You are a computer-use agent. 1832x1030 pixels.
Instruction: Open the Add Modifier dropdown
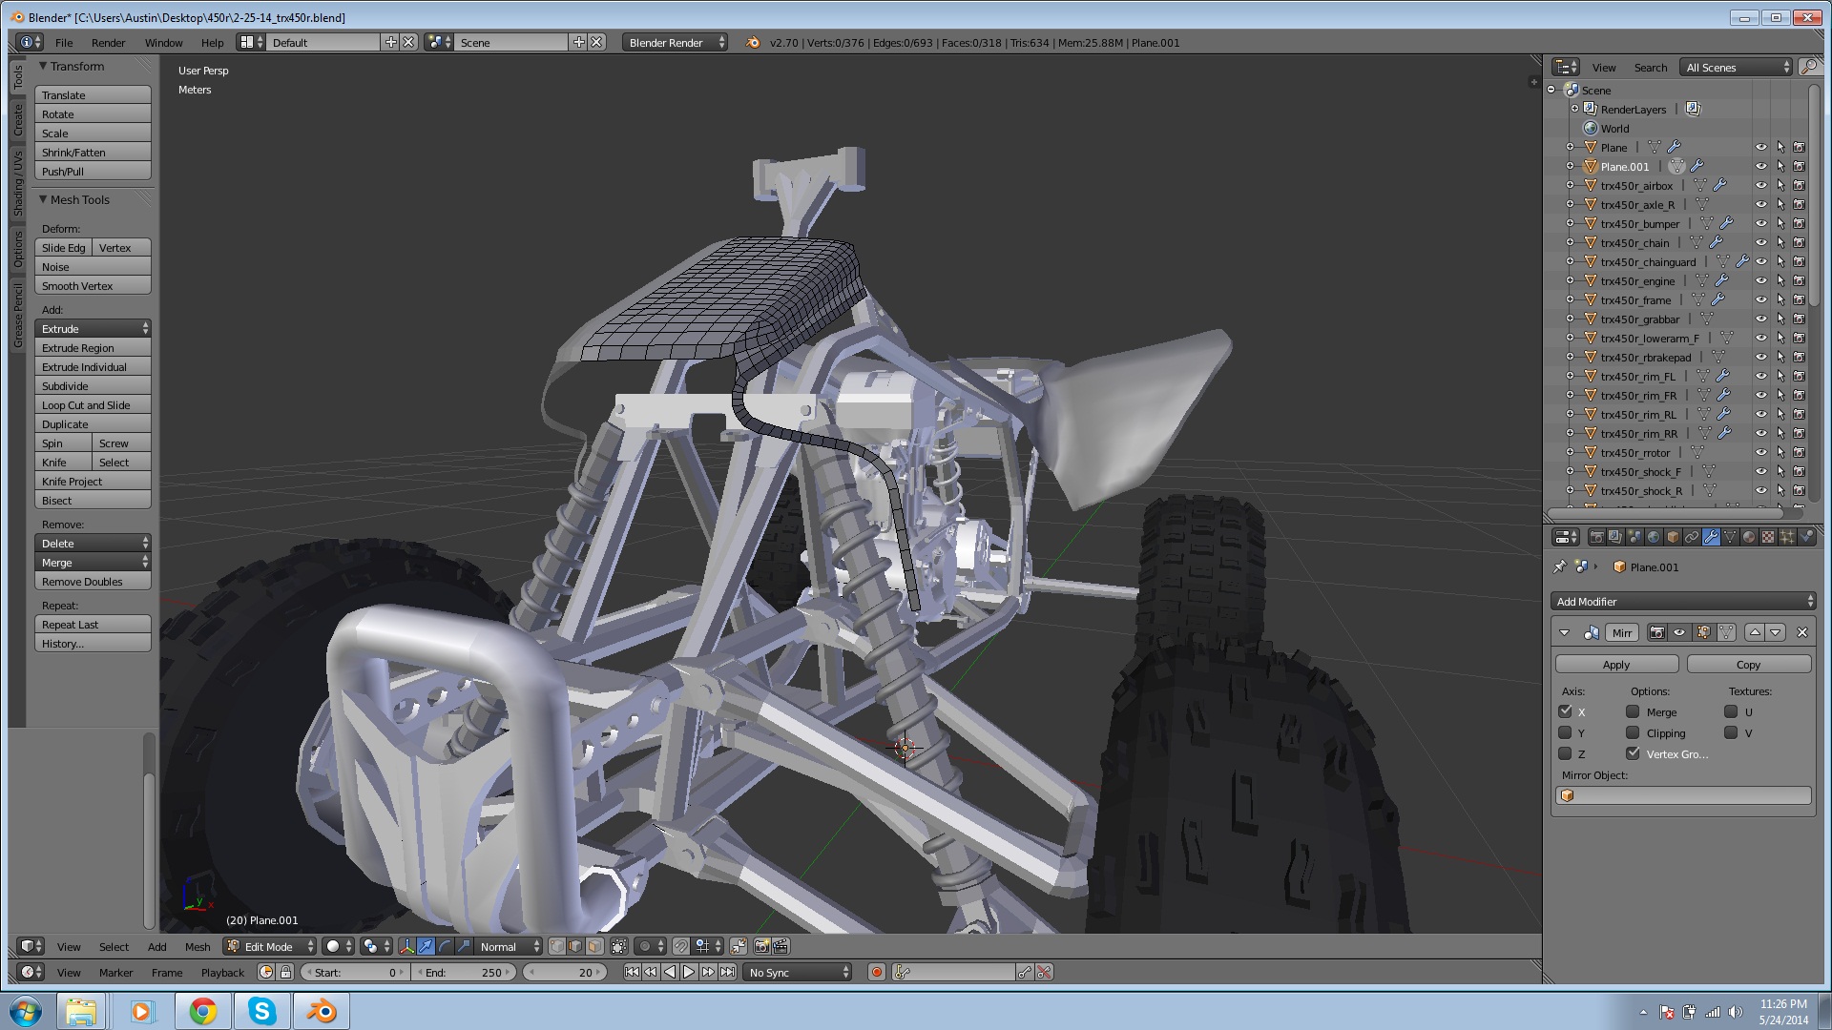click(x=1683, y=601)
